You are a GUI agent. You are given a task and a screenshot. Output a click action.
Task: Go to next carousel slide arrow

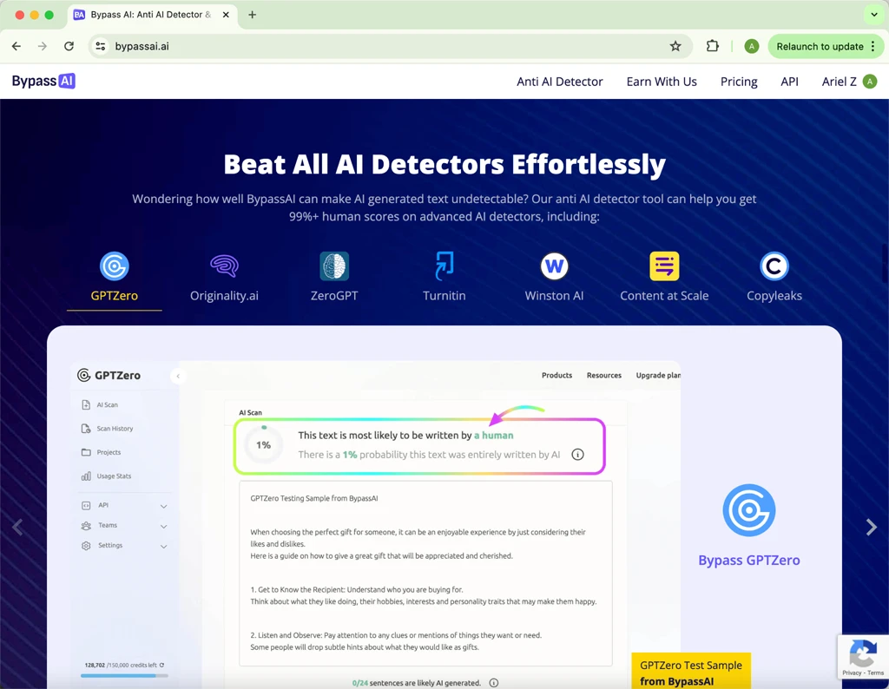[x=872, y=527]
